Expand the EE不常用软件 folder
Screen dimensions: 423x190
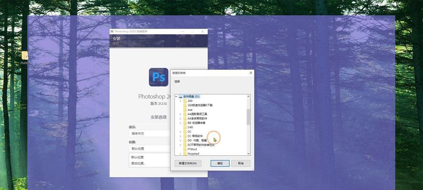pyautogui.click(x=180, y=145)
